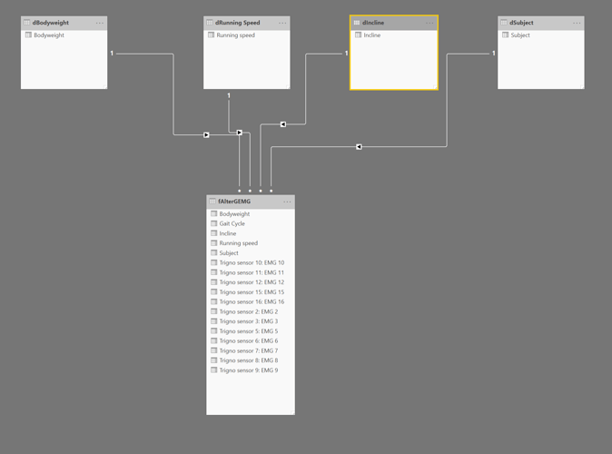
Task: Select Trigno sensor 16: EMG 16 field
Action: tap(251, 301)
